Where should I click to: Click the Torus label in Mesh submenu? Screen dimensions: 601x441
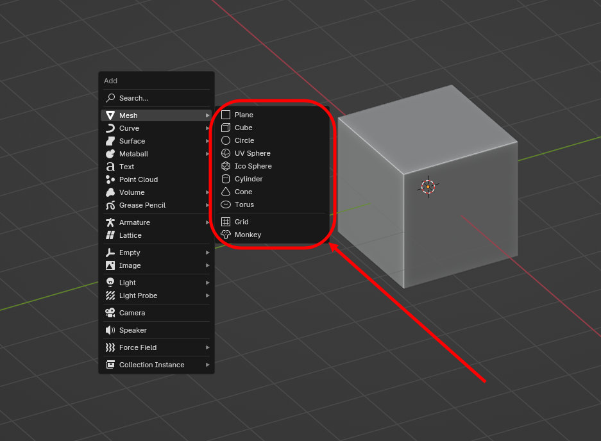click(x=244, y=204)
